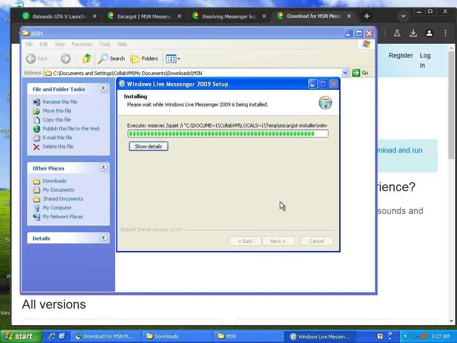Open the File menu in MSN window
Screen dimensions: 457x343
tap(29, 44)
